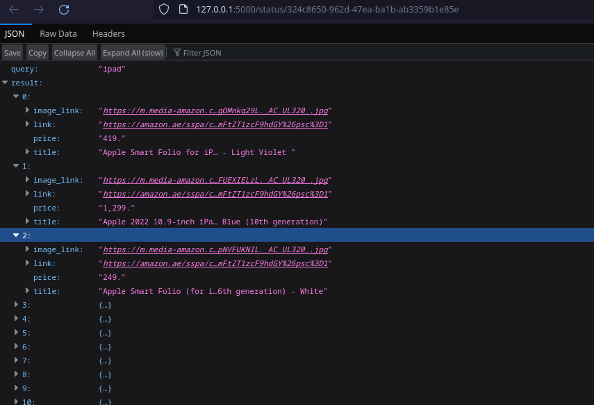Click the address bar URL
Image resolution: width=594 pixels, height=405 pixels.
pos(327,10)
